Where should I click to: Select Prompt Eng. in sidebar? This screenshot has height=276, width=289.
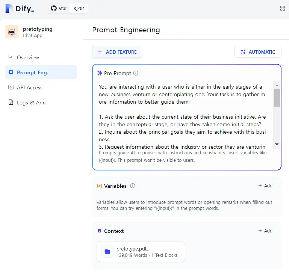(x=41, y=72)
